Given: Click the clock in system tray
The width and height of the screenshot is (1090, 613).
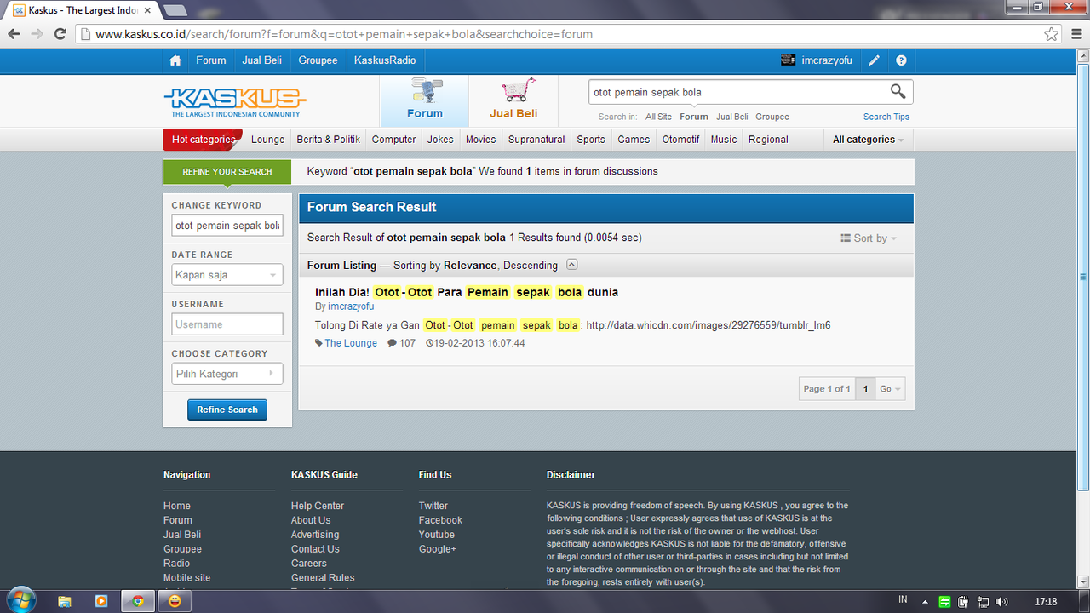Looking at the screenshot, I should pyautogui.click(x=1046, y=602).
